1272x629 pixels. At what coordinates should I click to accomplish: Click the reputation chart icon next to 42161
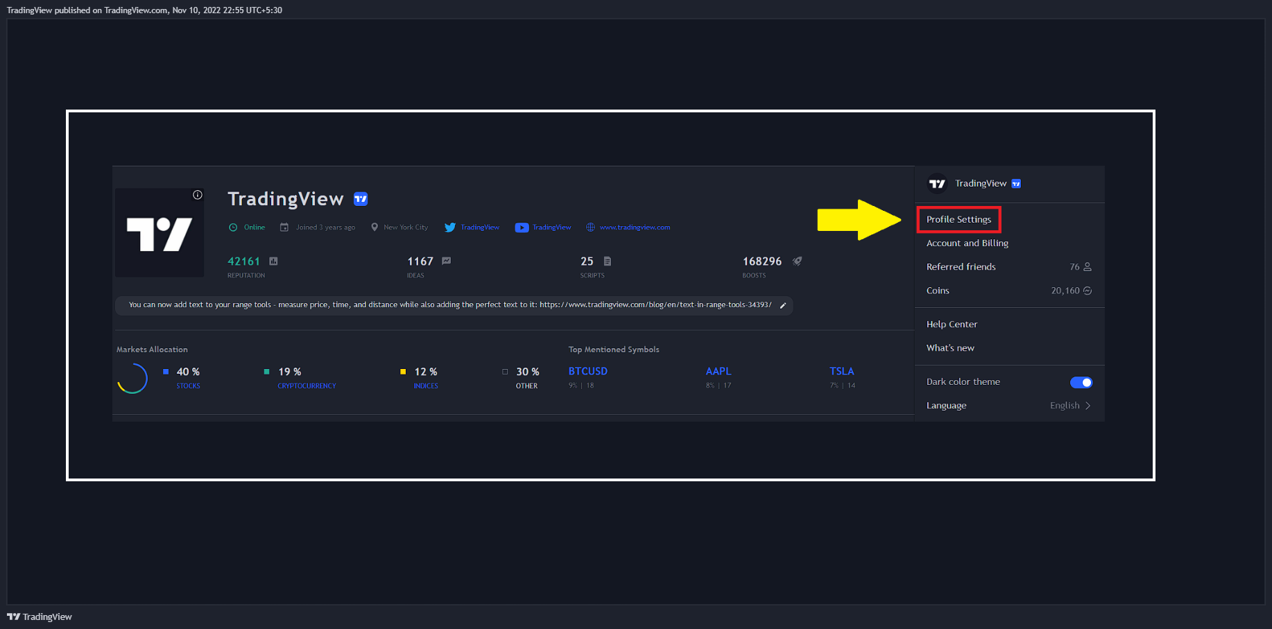(x=273, y=261)
